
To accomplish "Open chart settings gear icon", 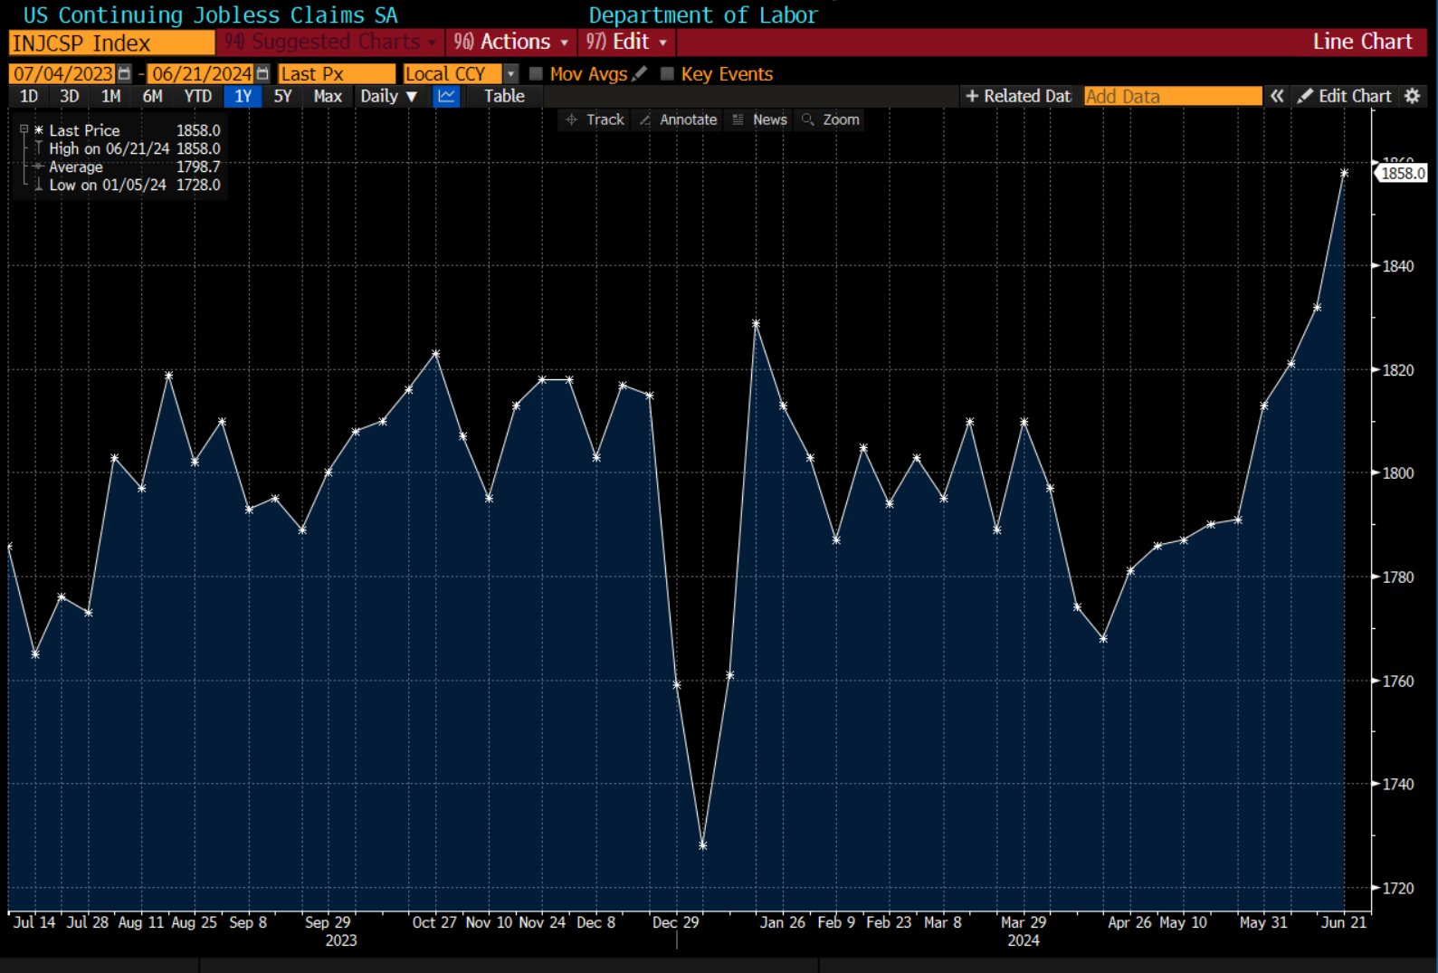I will 1413,96.
